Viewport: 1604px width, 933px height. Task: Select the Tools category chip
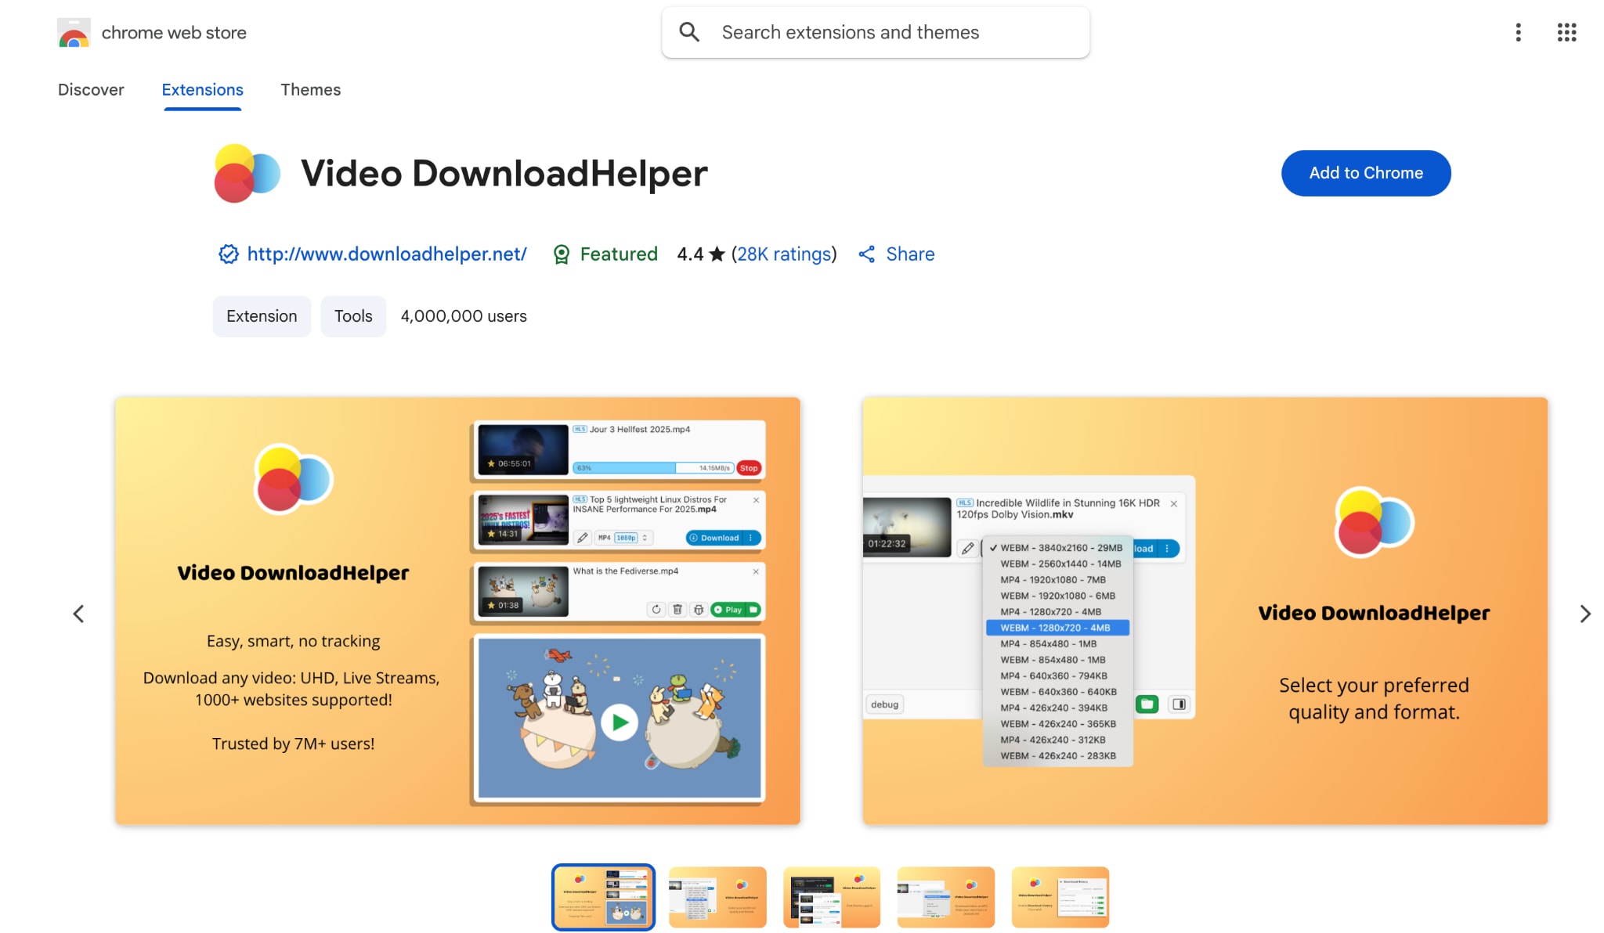point(353,316)
